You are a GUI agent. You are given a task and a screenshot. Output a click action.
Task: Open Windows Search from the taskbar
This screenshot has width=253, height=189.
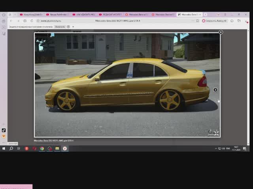point(11,148)
